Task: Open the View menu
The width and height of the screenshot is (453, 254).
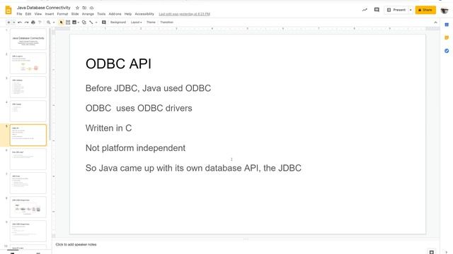Action: 38,14
